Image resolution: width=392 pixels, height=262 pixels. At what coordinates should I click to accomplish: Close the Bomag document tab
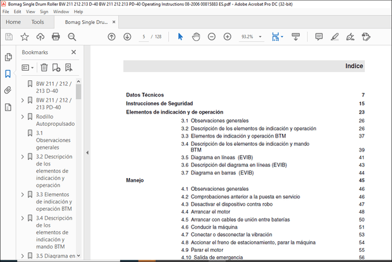(114, 22)
